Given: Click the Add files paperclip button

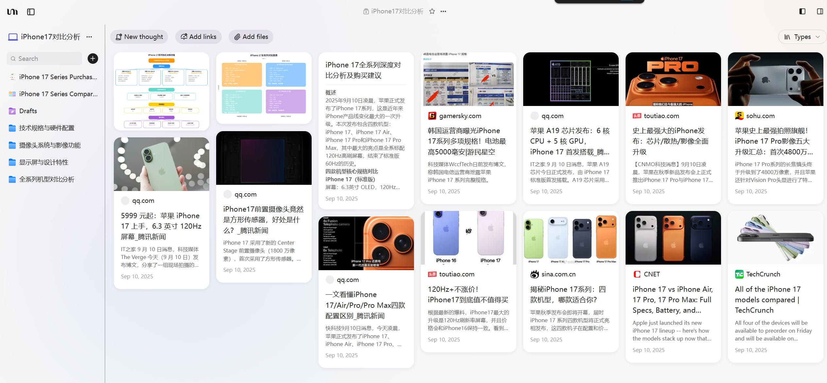Looking at the screenshot, I should [251, 37].
